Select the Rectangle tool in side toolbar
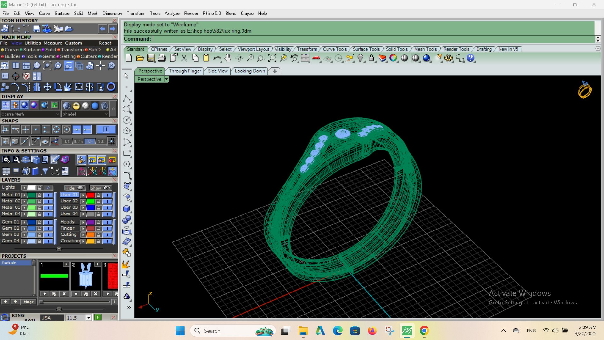 click(x=127, y=154)
